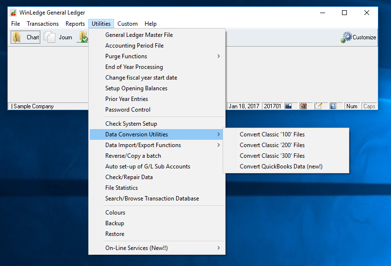Open the Reports menu
The height and width of the screenshot is (266, 391).
pos(75,24)
